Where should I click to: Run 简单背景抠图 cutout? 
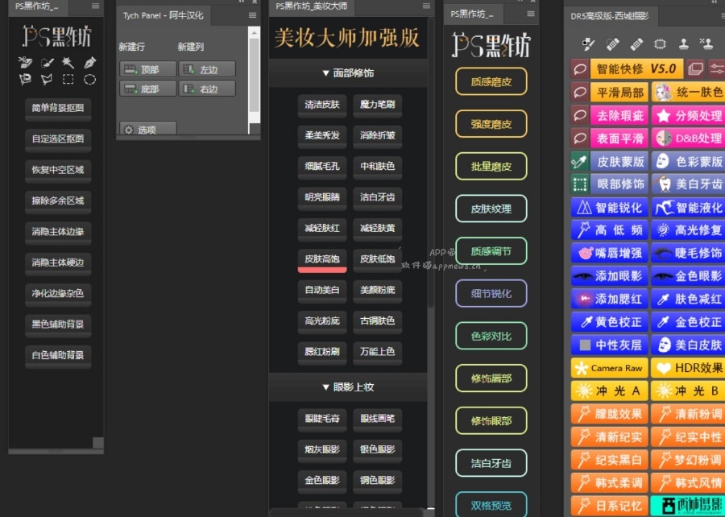pyautogui.click(x=58, y=109)
